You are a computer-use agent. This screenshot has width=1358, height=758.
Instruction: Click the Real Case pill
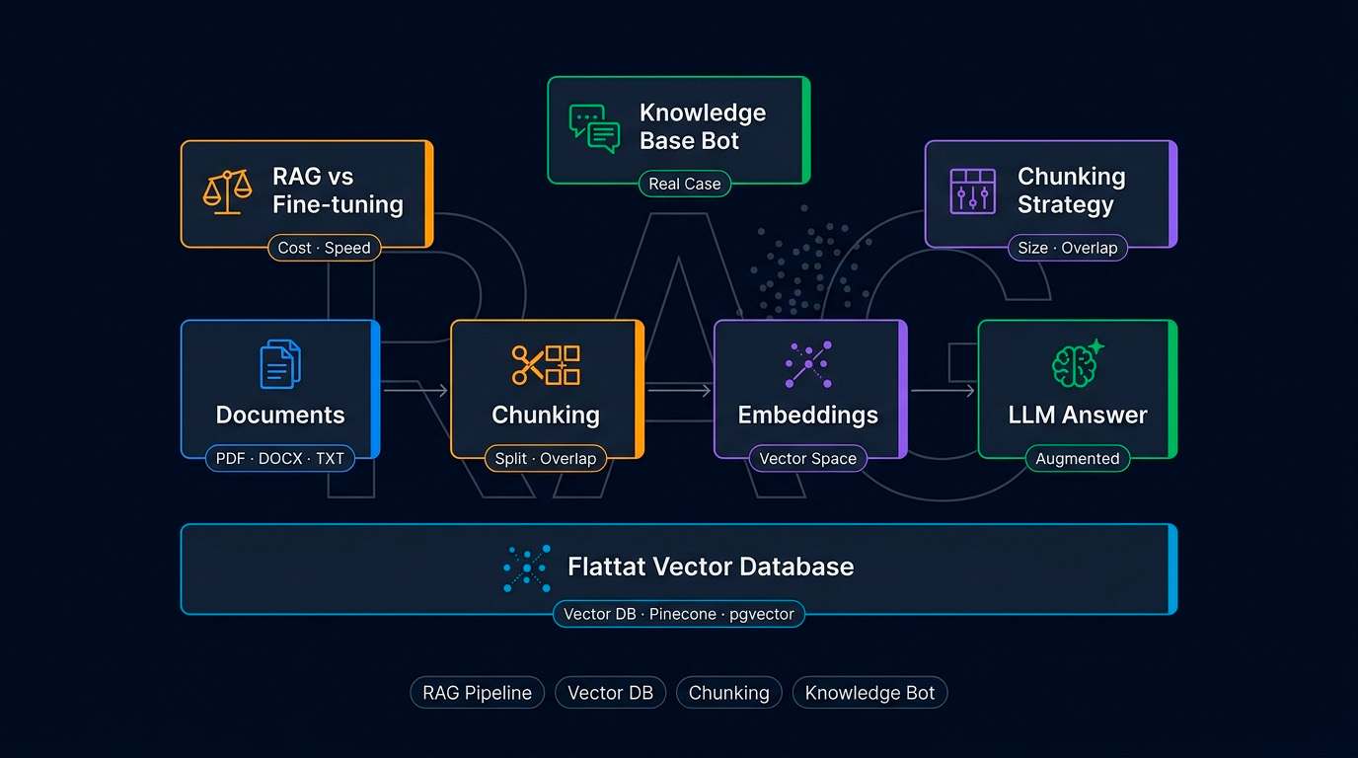pyautogui.click(x=685, y=184)
